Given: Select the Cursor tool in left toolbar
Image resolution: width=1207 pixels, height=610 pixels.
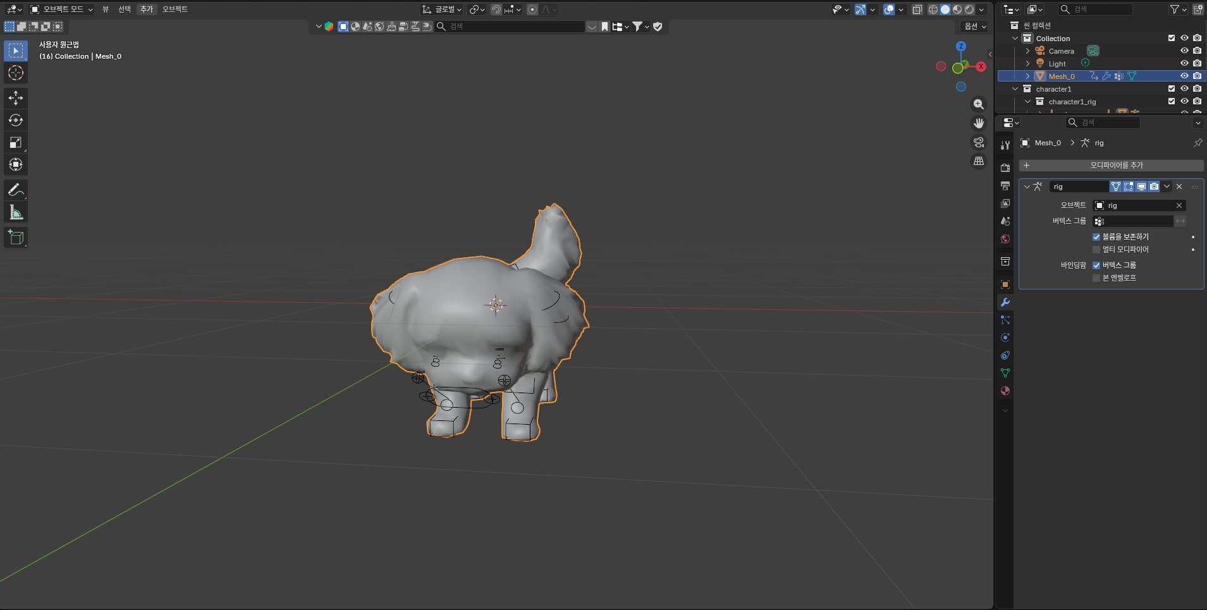Looking at the screenshot, I should (x=16, y=73).
